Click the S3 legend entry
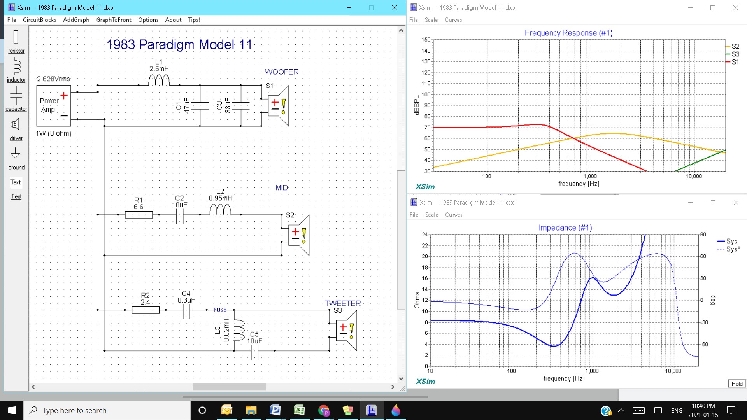Image resolution: width=747 pixels, height=420 pixels. point(733,54)
